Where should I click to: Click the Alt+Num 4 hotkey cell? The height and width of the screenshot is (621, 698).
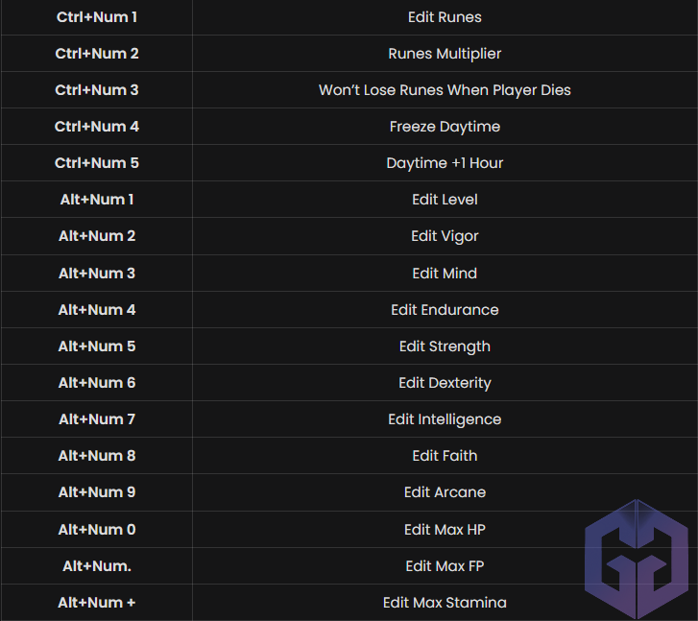point(96,310)
